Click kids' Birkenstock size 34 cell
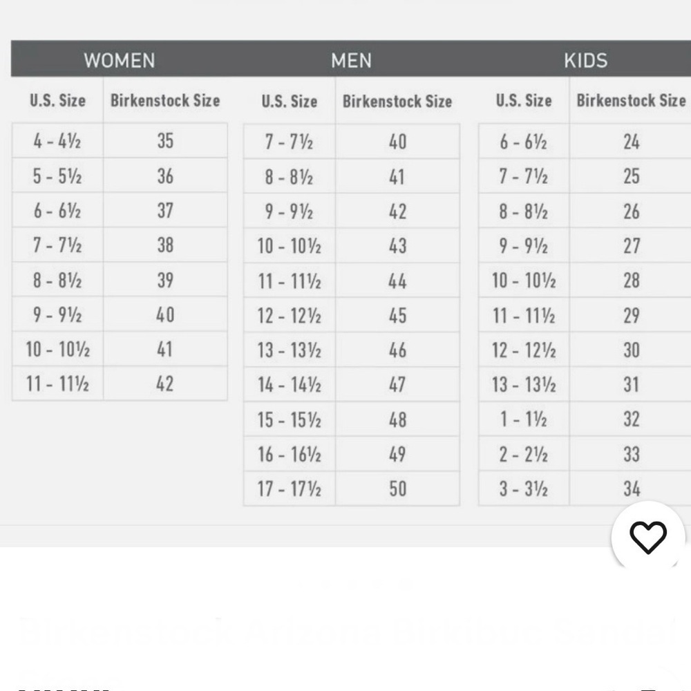Screen dimensions: 691x691 631,489
